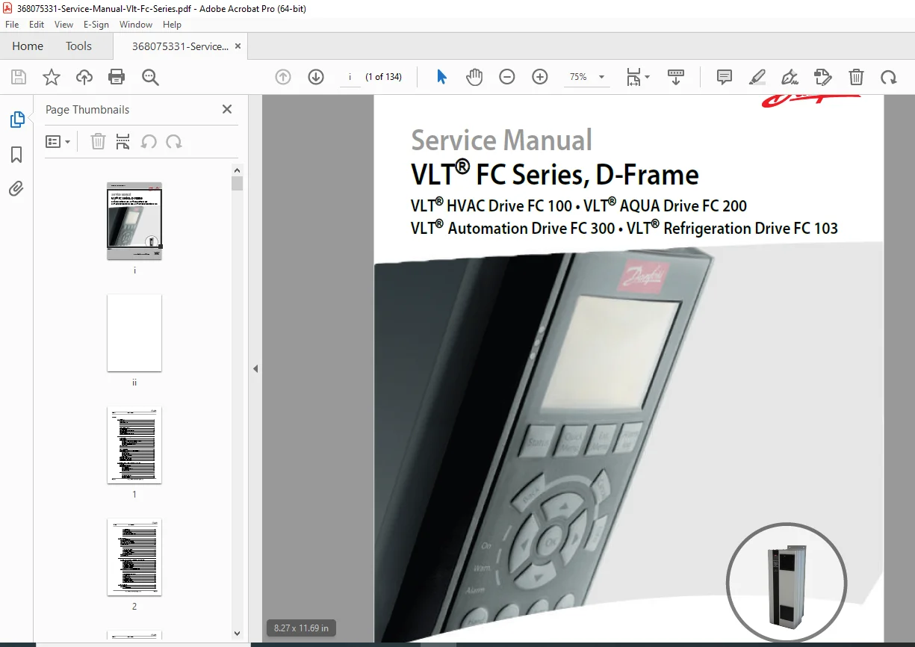Viewport: 915px width, 647px height.
Task: Click the Page Thumbnails panel title
Action: (x=87, y=109)
